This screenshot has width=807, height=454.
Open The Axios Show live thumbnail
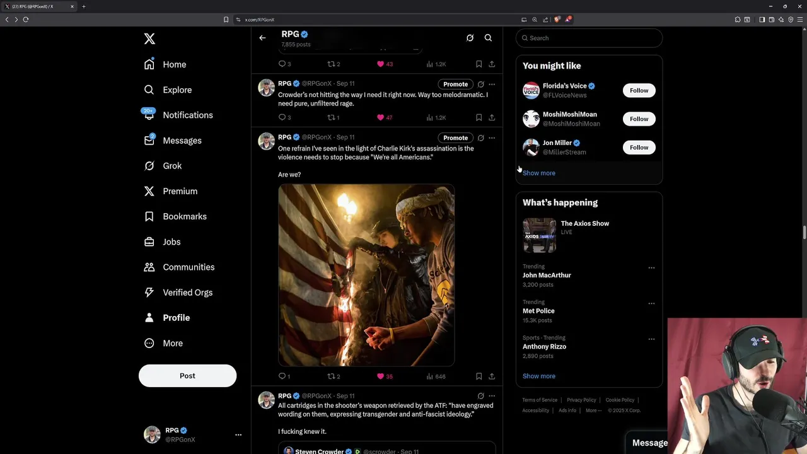pyautogui.click(x=540, y=235)
